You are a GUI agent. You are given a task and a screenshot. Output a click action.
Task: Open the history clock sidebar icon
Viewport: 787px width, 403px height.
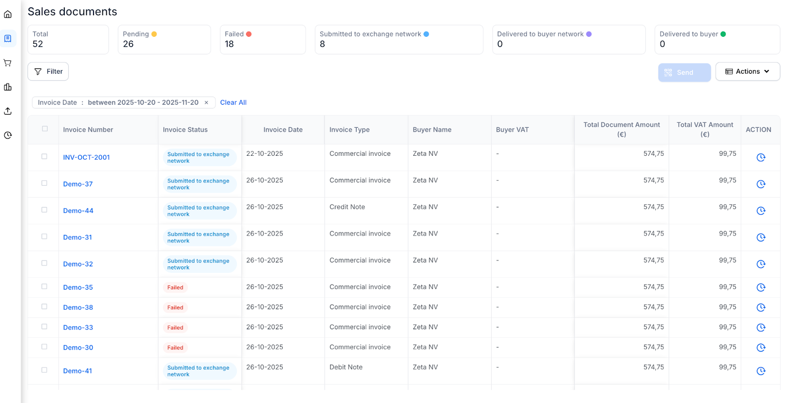click(x=8, y=135)
